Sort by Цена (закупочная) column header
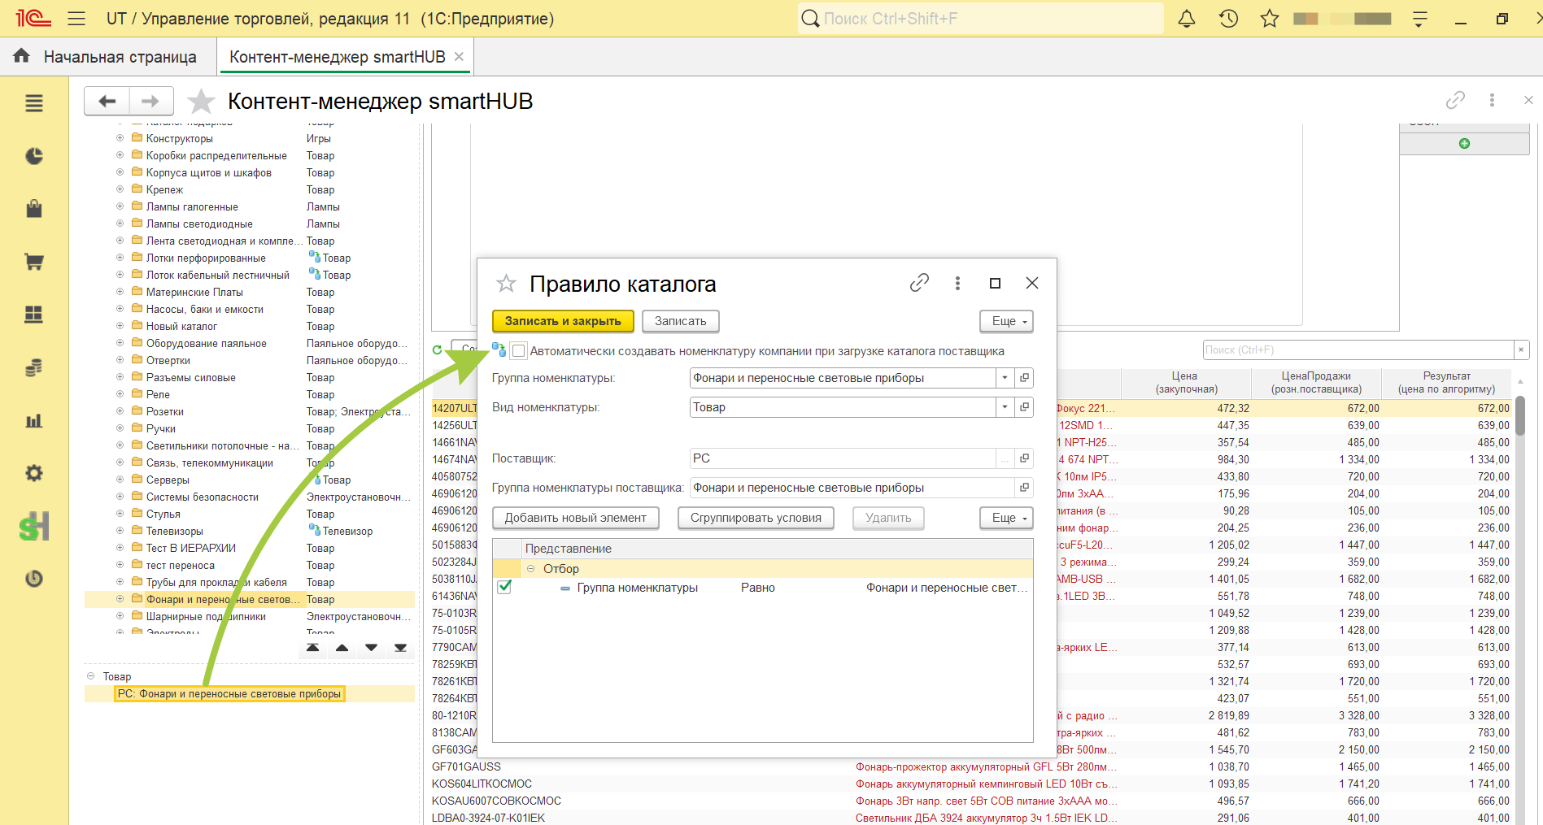This screenshot has height=825, width=1543. [x=1185, y=382]
